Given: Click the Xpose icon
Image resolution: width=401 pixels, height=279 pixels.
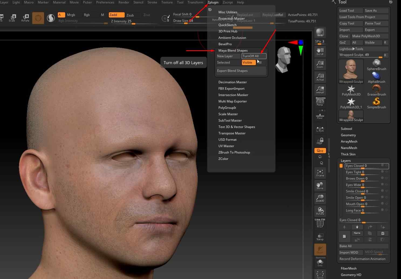Looking at the screenshot, I should 320,274.
